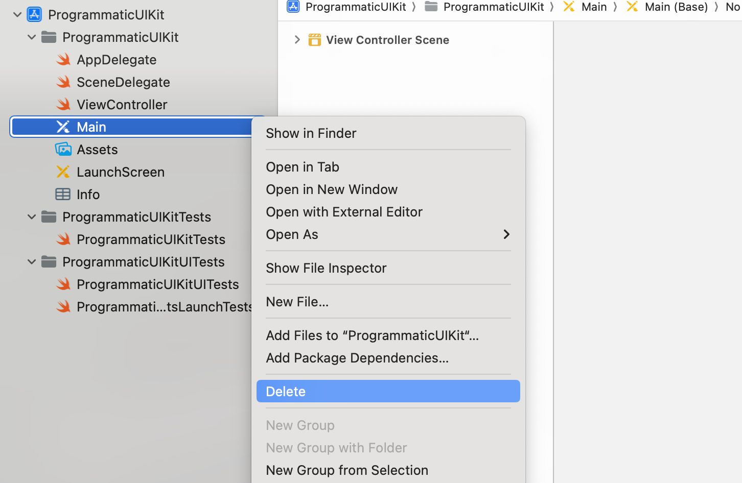Viewport: 742px width, 483px height.
Task: Expand the View Controller Scene outline
Action: point(297,40)
